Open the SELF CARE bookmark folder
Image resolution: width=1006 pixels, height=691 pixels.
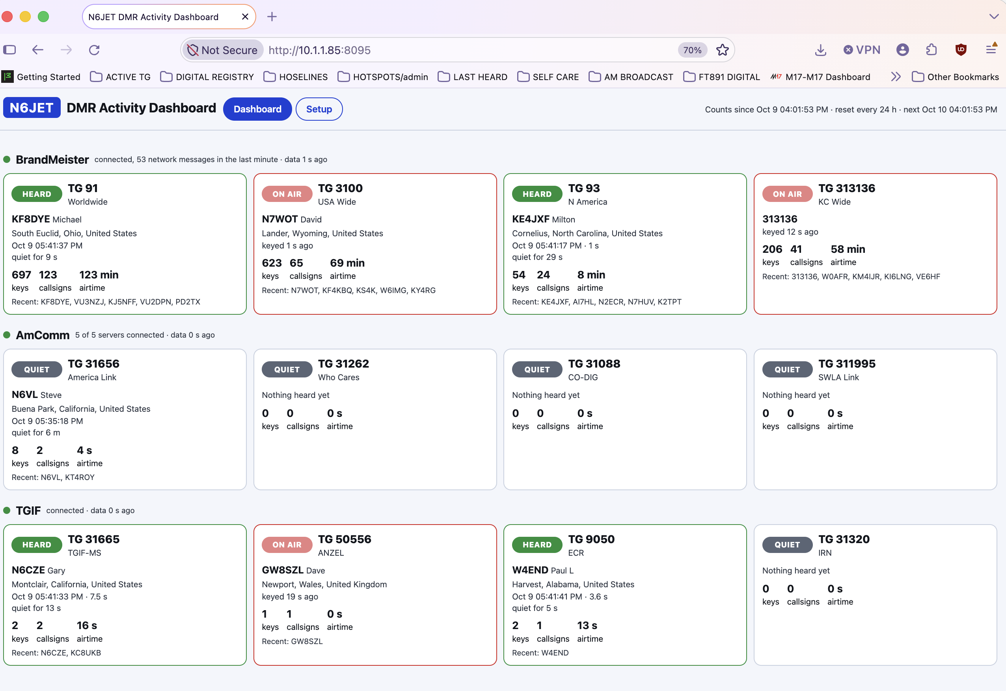[x=548, y=77]
